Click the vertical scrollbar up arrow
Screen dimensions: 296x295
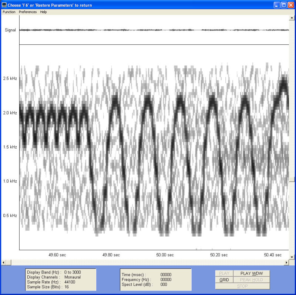point(292,18)
